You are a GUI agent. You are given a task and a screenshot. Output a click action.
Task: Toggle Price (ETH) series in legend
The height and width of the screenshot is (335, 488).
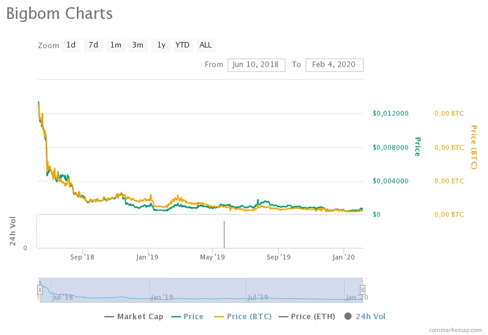click(x=307, y=316)
